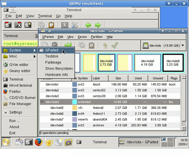Image resolution: width=189 pixels, height=155 pixels.
Task: Open CD/DVD Burner from the menu
Action: (19, 98)
